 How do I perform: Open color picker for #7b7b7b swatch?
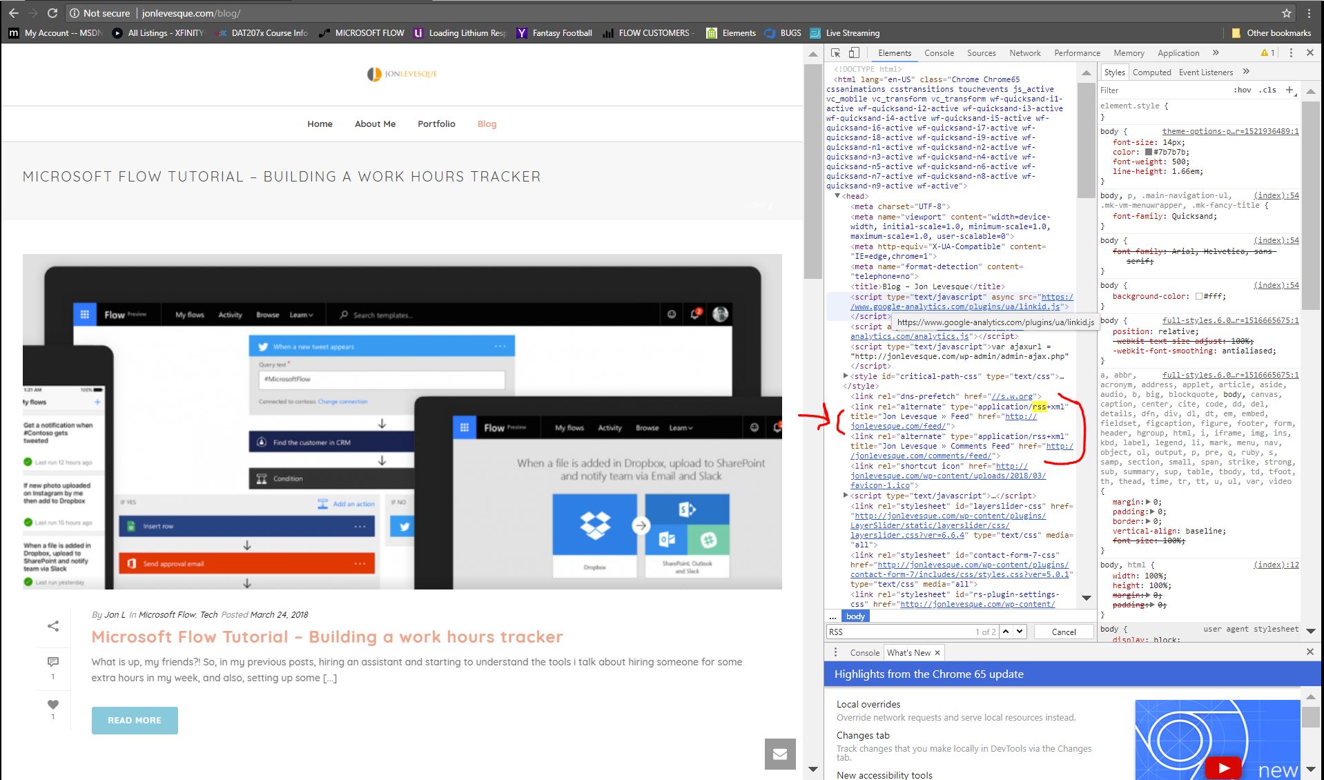click(1149, 152)
